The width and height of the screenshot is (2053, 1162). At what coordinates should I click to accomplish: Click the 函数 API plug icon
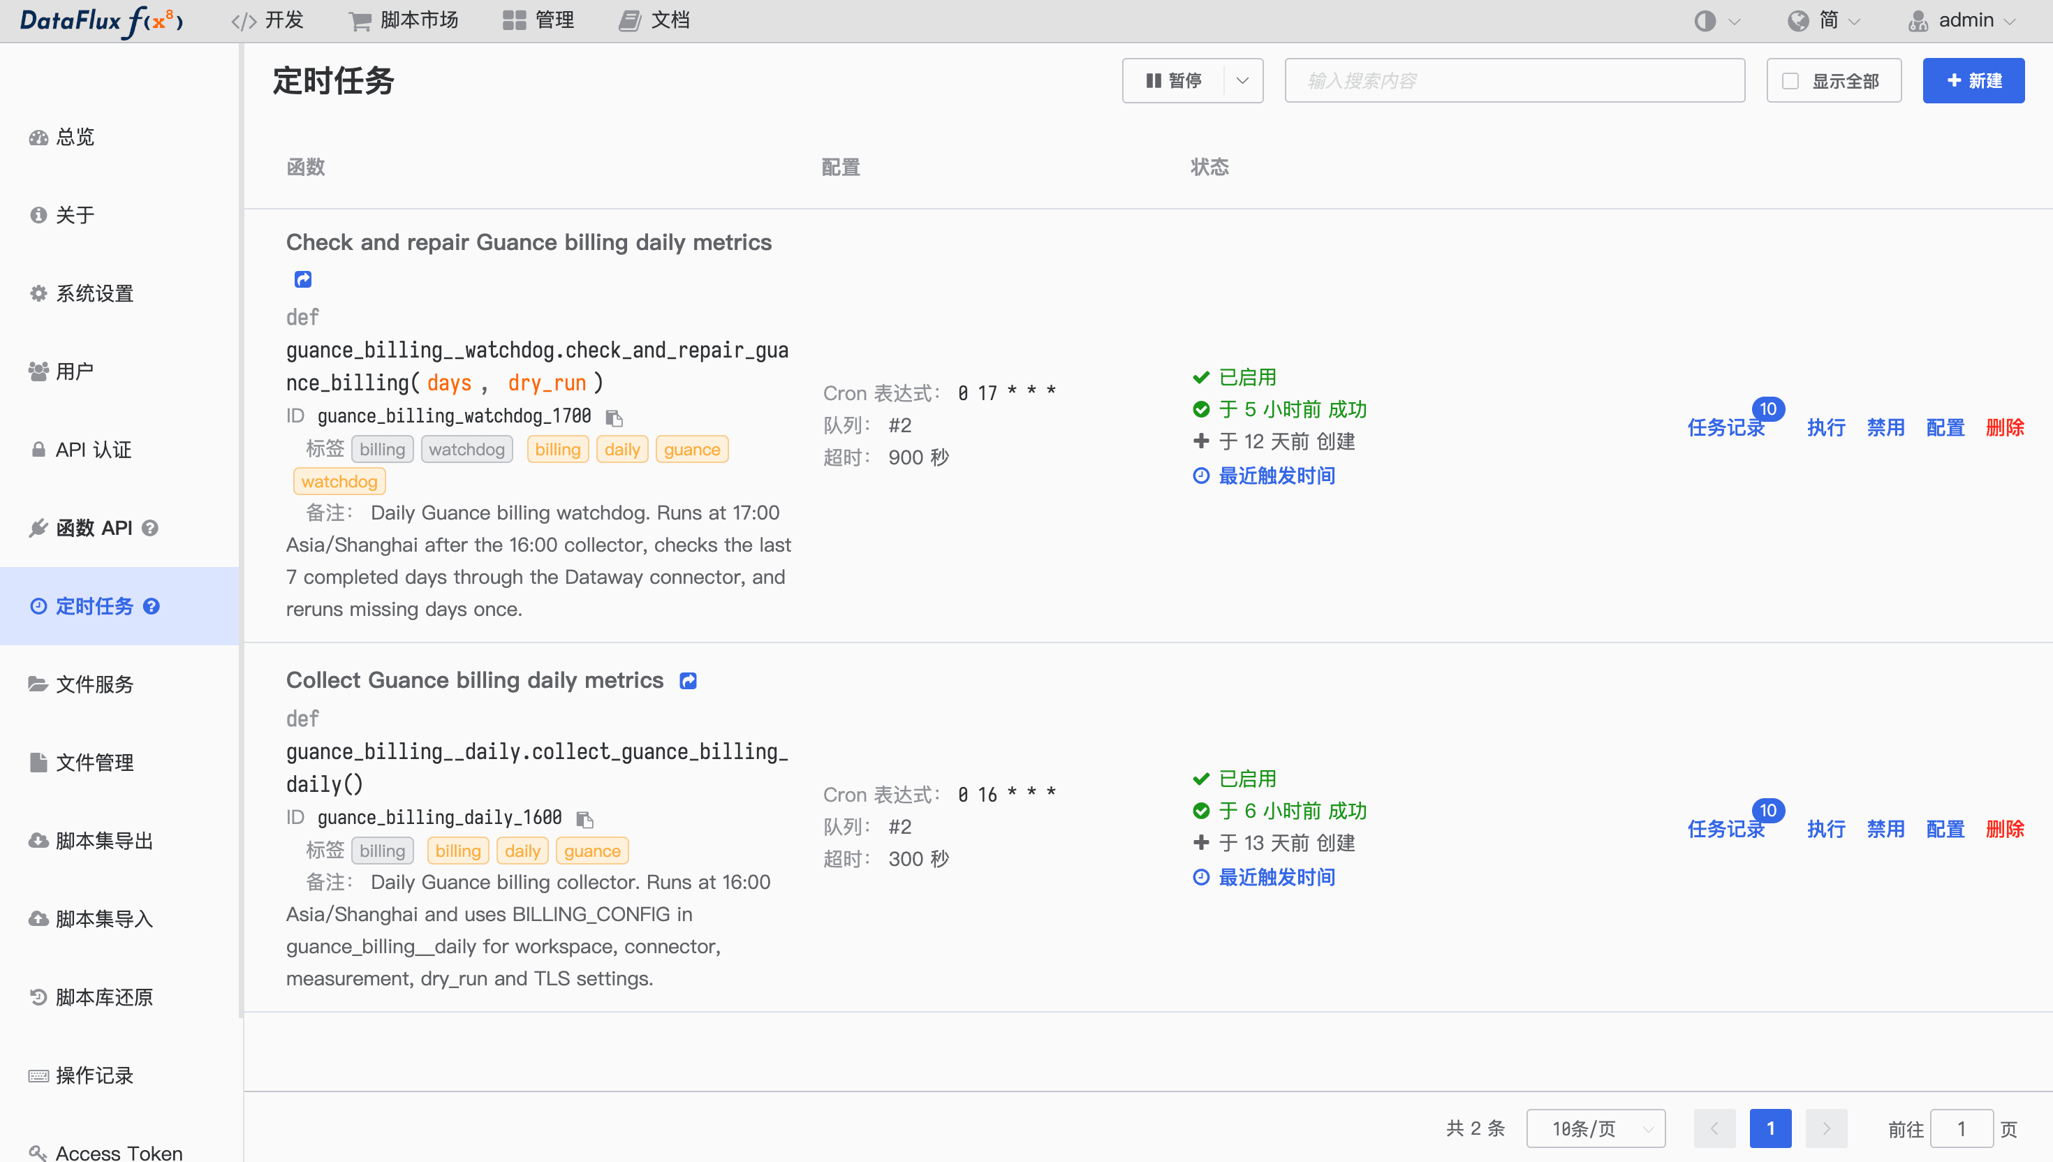click(38, 529)
